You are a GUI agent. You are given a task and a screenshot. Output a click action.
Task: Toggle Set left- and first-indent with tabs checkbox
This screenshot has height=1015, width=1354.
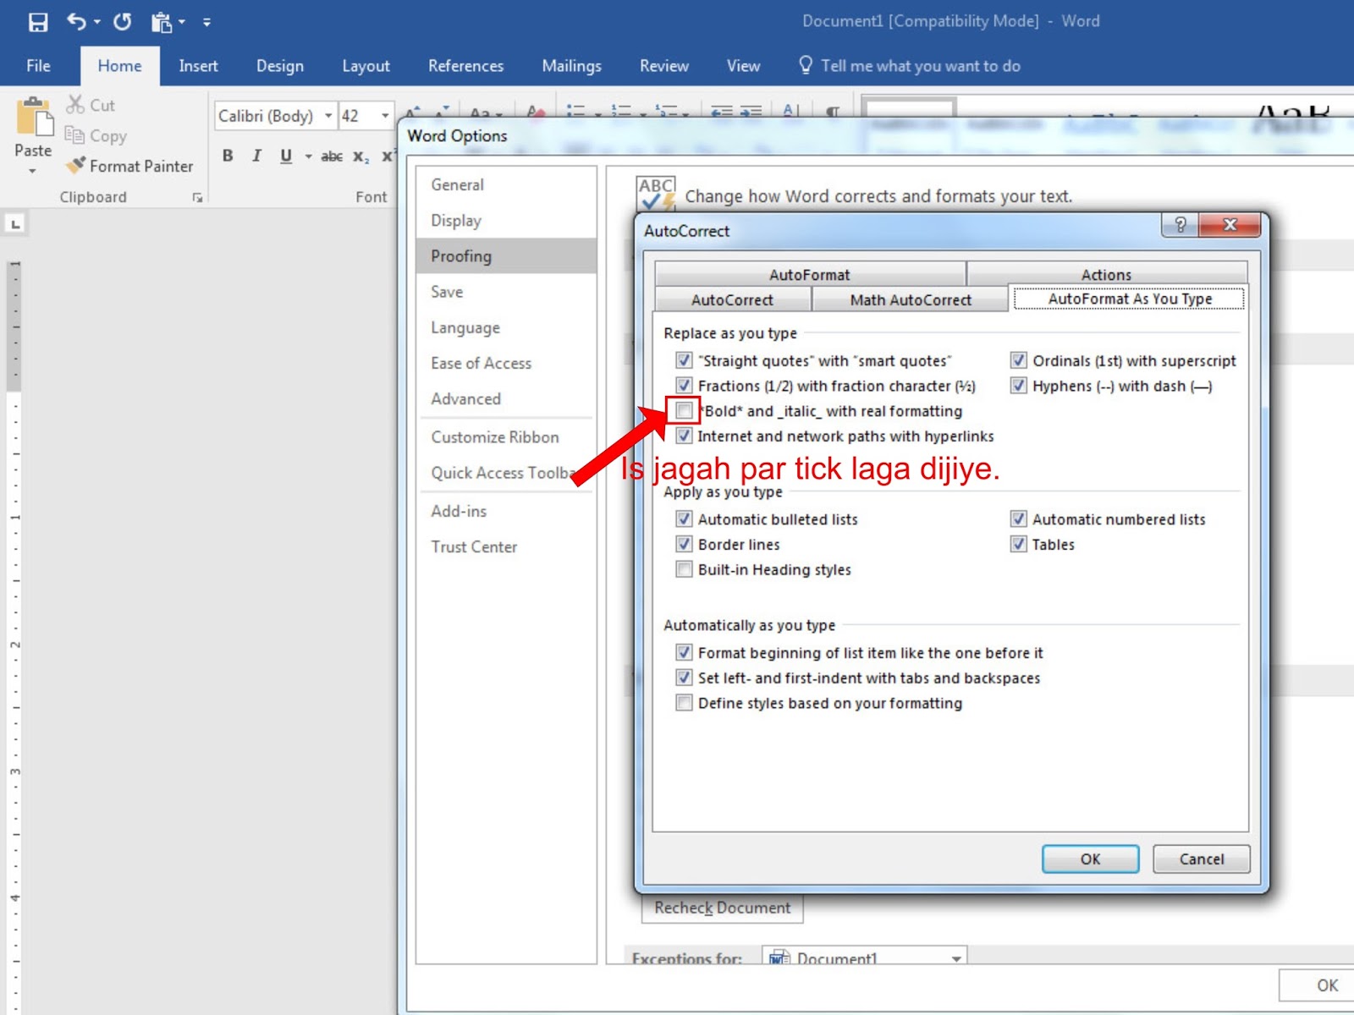(x=684, y=678)
